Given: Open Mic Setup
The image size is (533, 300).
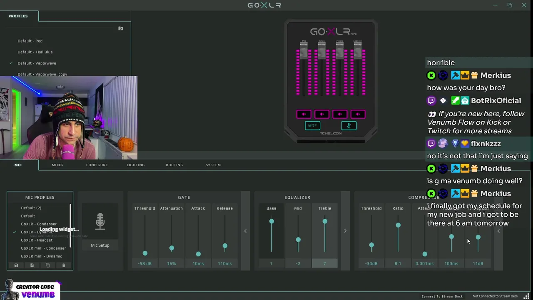Looking at the screenshot, I should [x=100, y=245].
